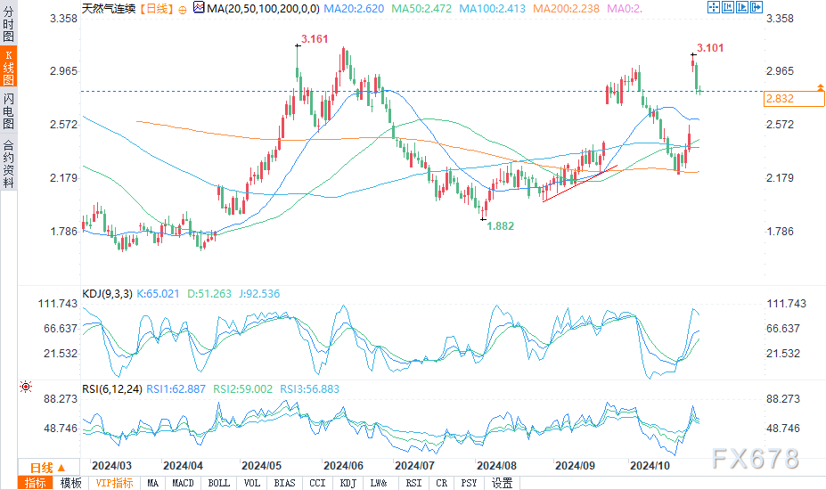
Task: Open 设置 settings button
Action: 502,483
